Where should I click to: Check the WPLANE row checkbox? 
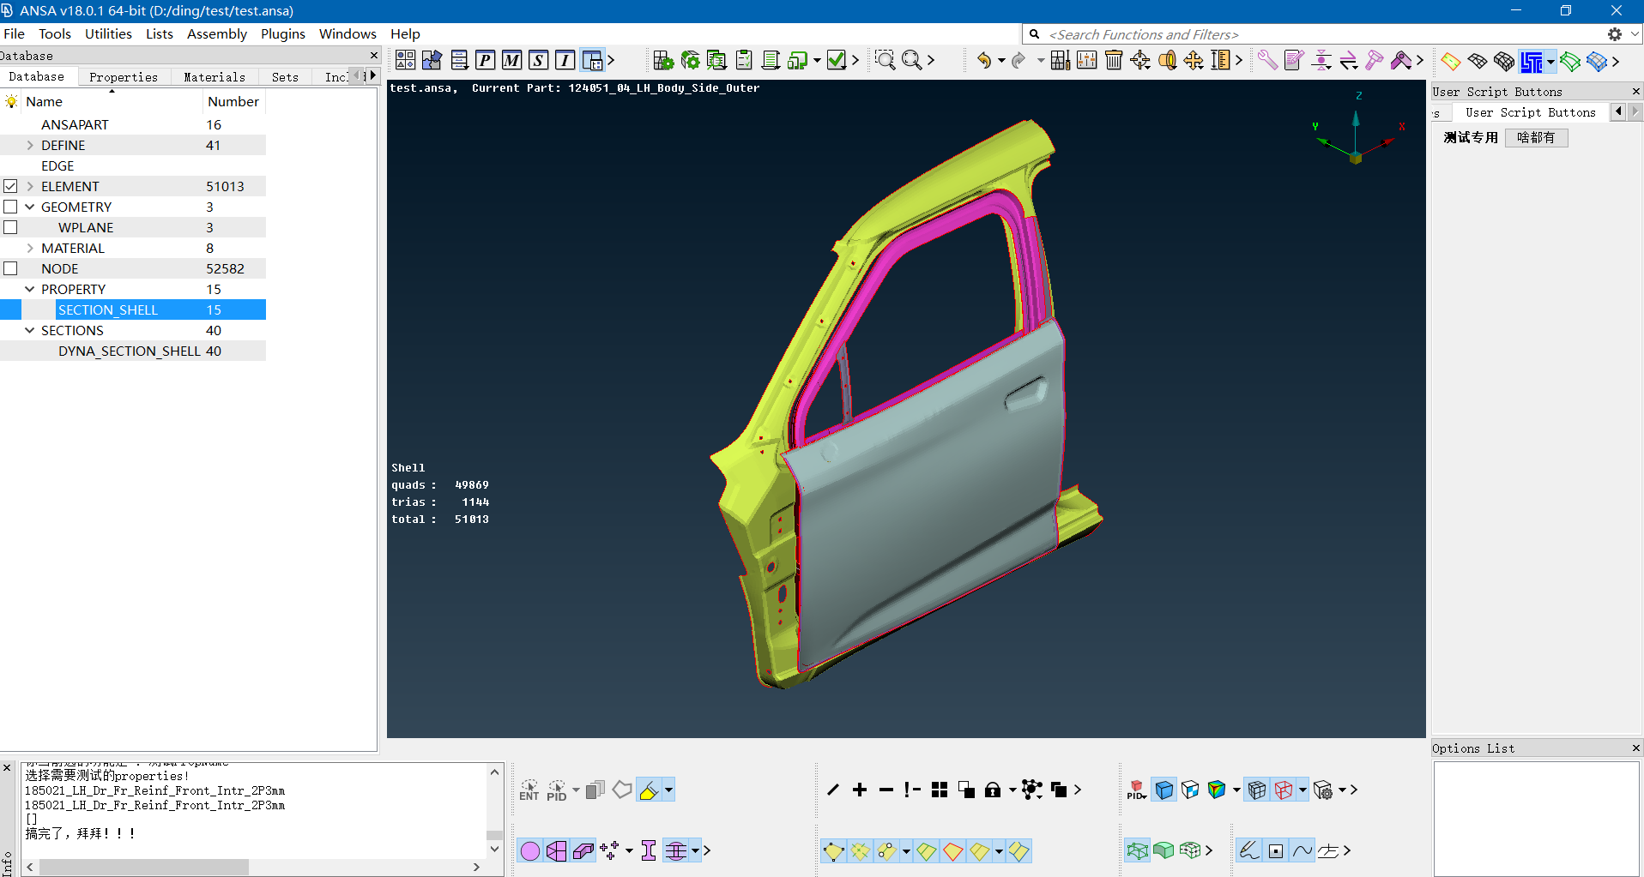10,227
